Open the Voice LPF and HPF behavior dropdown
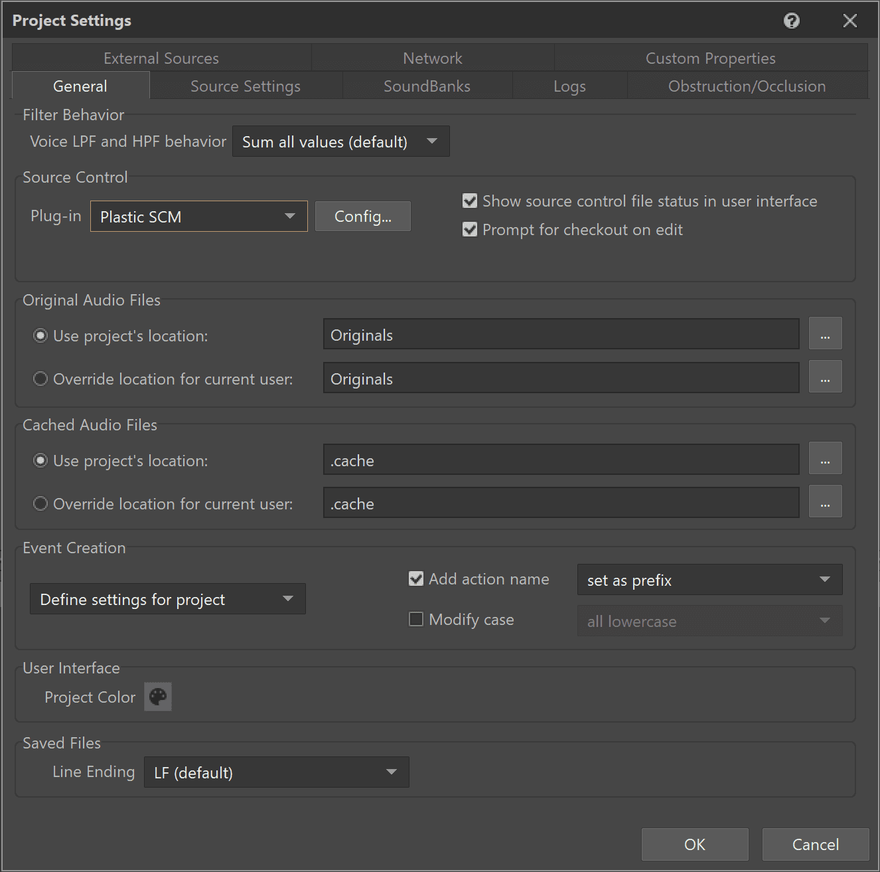 [340, 141]
